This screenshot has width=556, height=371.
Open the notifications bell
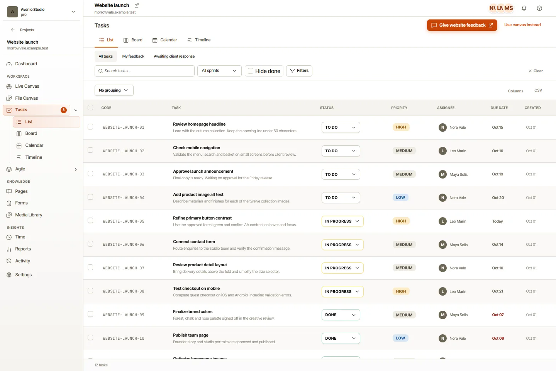[524, 8]
